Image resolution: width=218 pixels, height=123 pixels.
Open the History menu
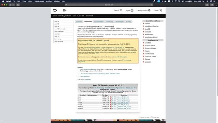coord(31,1)
